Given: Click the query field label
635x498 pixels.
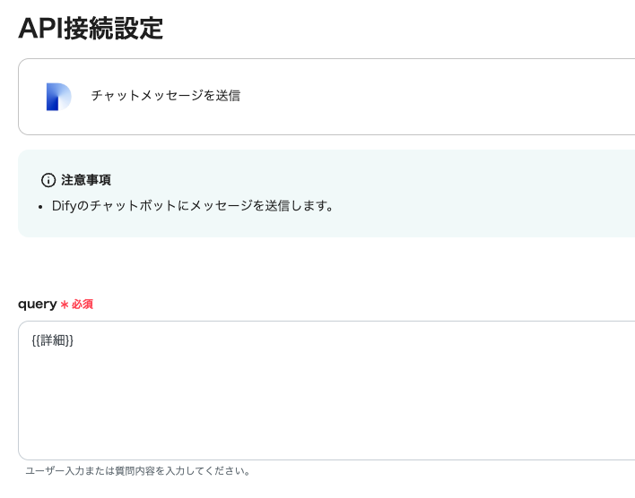Looking at the screenshot, I should 37,304.
